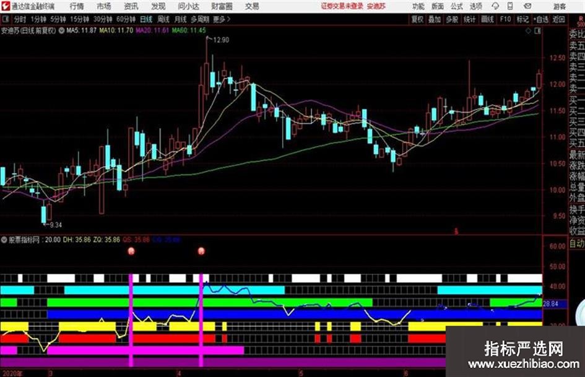Toggle the left panel icon beside 分时

pos(5,19)
